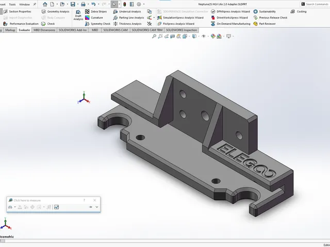
Task: Open View Orientation cube icon
Action: pos(185,37)
